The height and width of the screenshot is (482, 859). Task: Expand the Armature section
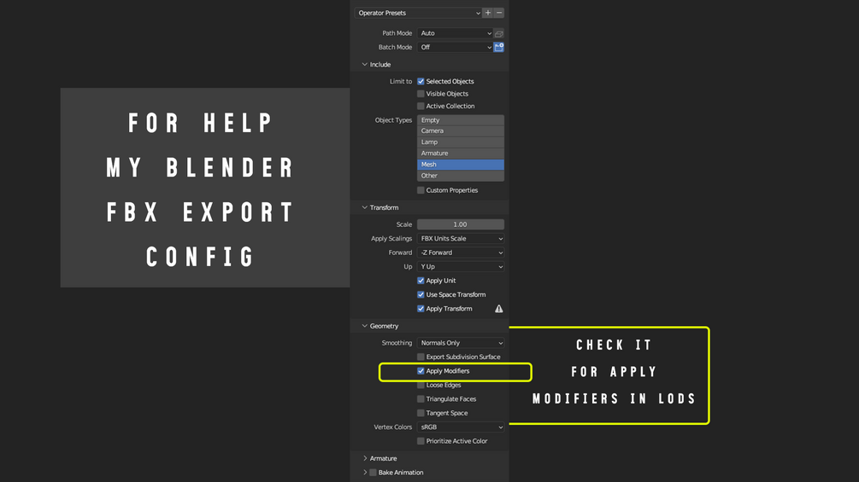365,458
